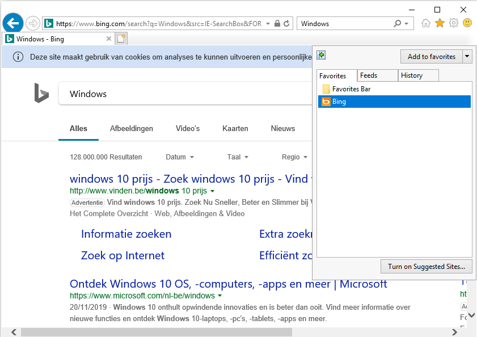Switch to the Feeds tab
Viewport: 477px width, 337px height.
pyautogui.click(x=378, y=75)
